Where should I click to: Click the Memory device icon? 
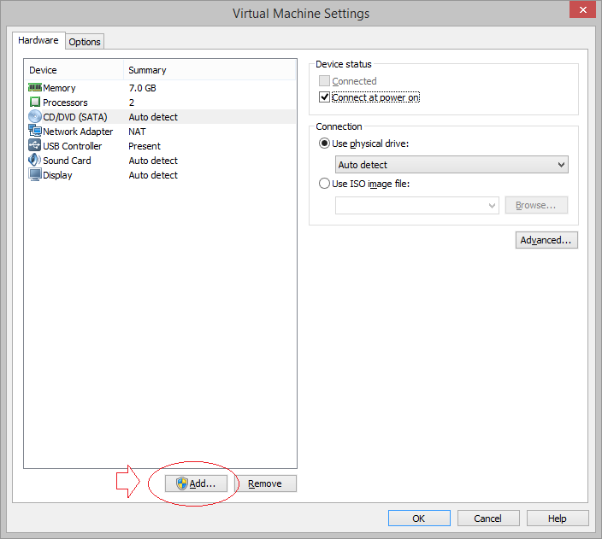[34, 87]
